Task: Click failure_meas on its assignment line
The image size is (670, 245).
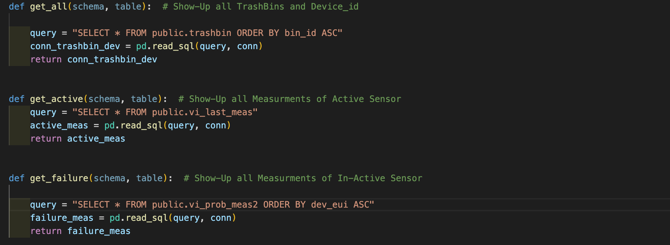Action: click(62, 218)
